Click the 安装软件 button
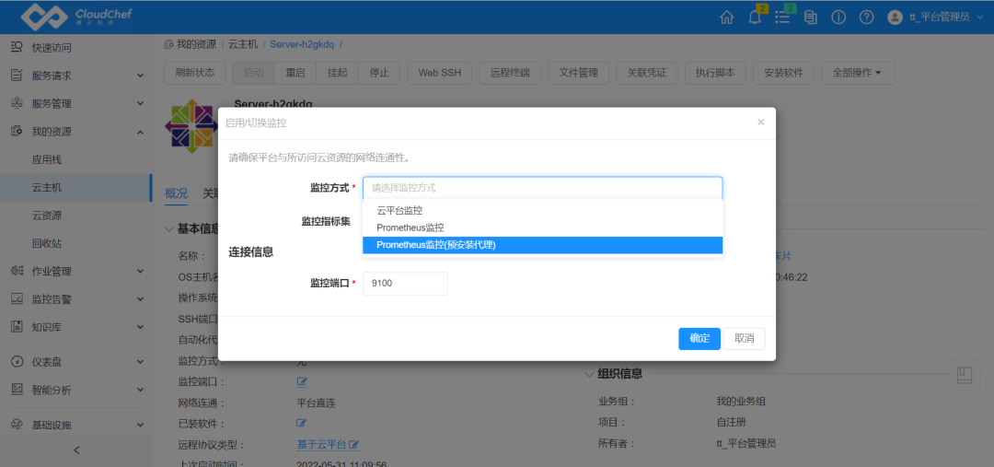 (783, 73)
